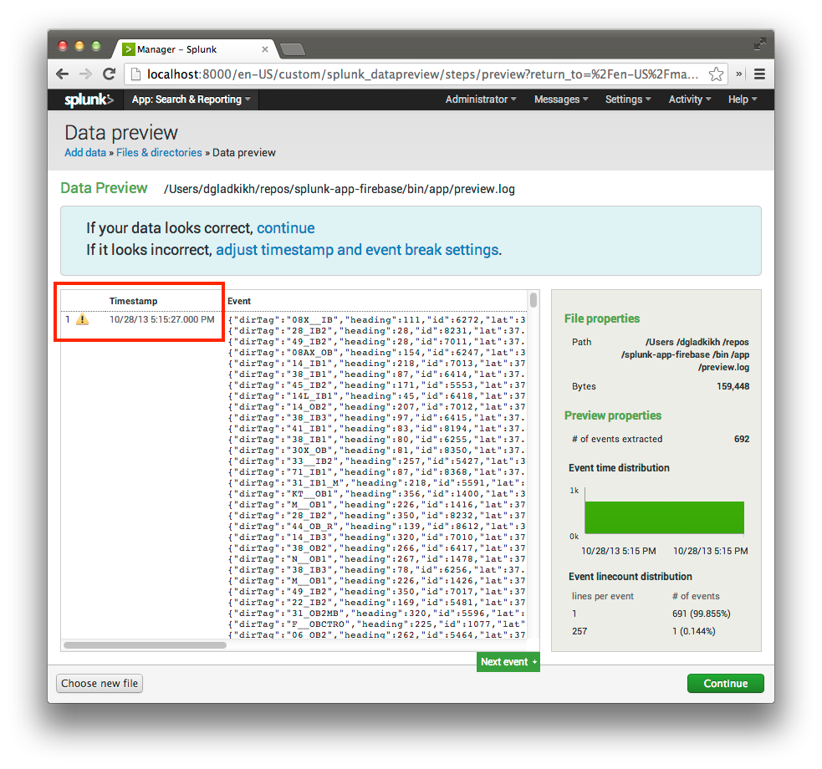Click the timestamp warning triangle icon
Image resolution: width=822 pixels, height=769 pixels.
(x=82, y=319)
